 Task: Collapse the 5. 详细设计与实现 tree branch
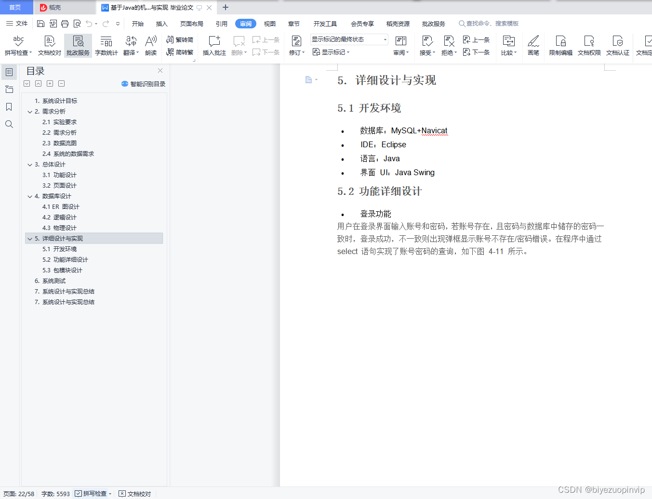click(x=30, y=238)
